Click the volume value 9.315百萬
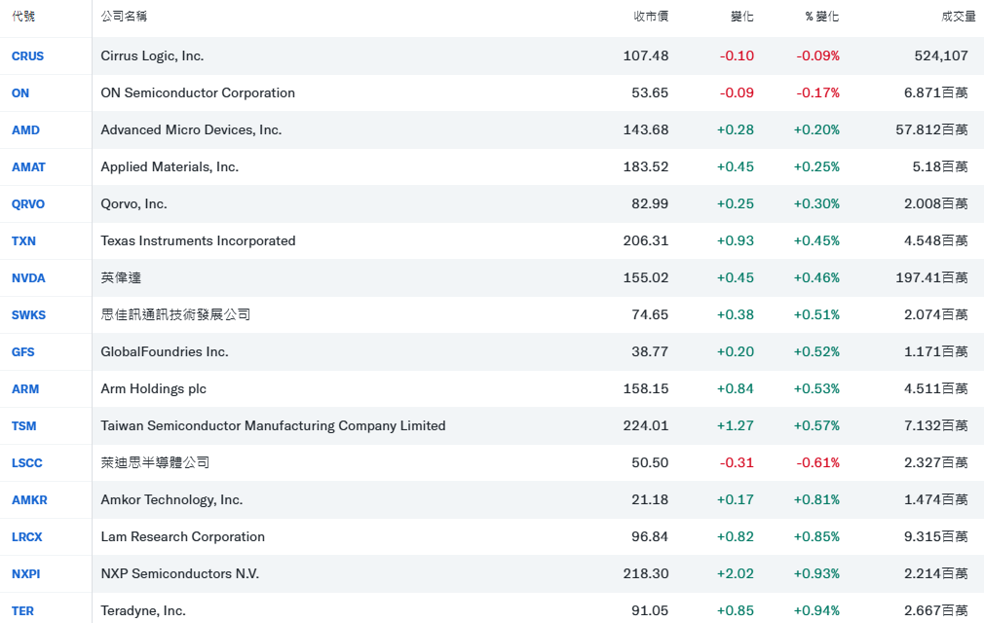 click(x=935, y=536)
